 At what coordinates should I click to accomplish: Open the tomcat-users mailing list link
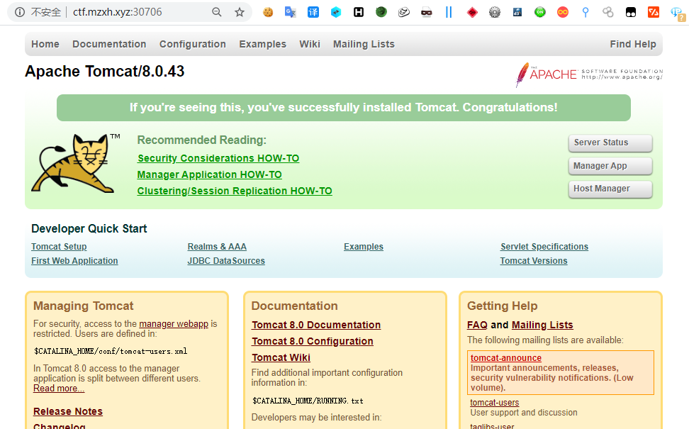point(495,403)
